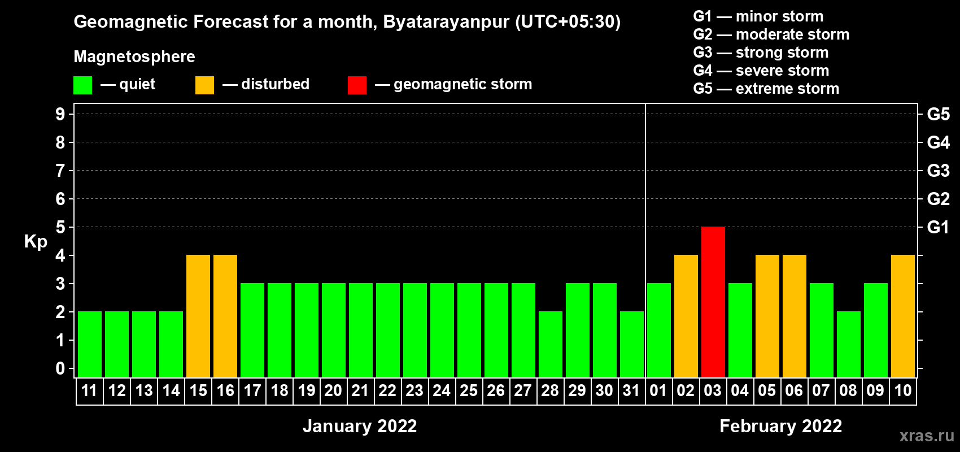Select the orange bar for January 15
This screenshot has width=960, height=452.
point(198,316)
